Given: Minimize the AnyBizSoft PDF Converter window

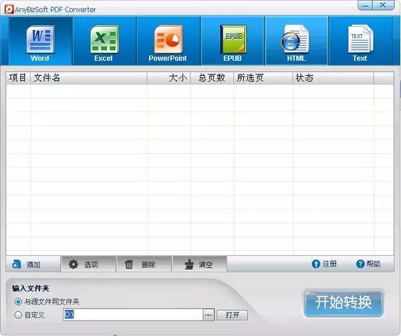Looking at the screenshot, I should pyautogui.click(x=365, y=5).
